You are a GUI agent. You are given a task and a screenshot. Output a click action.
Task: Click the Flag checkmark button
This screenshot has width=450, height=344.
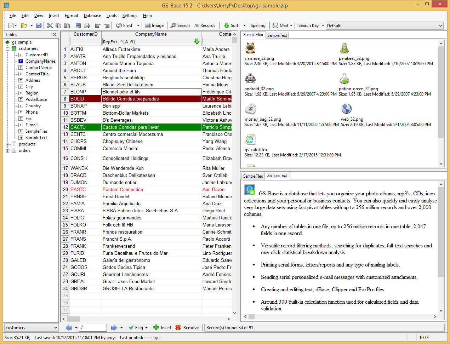coord(136,328)
